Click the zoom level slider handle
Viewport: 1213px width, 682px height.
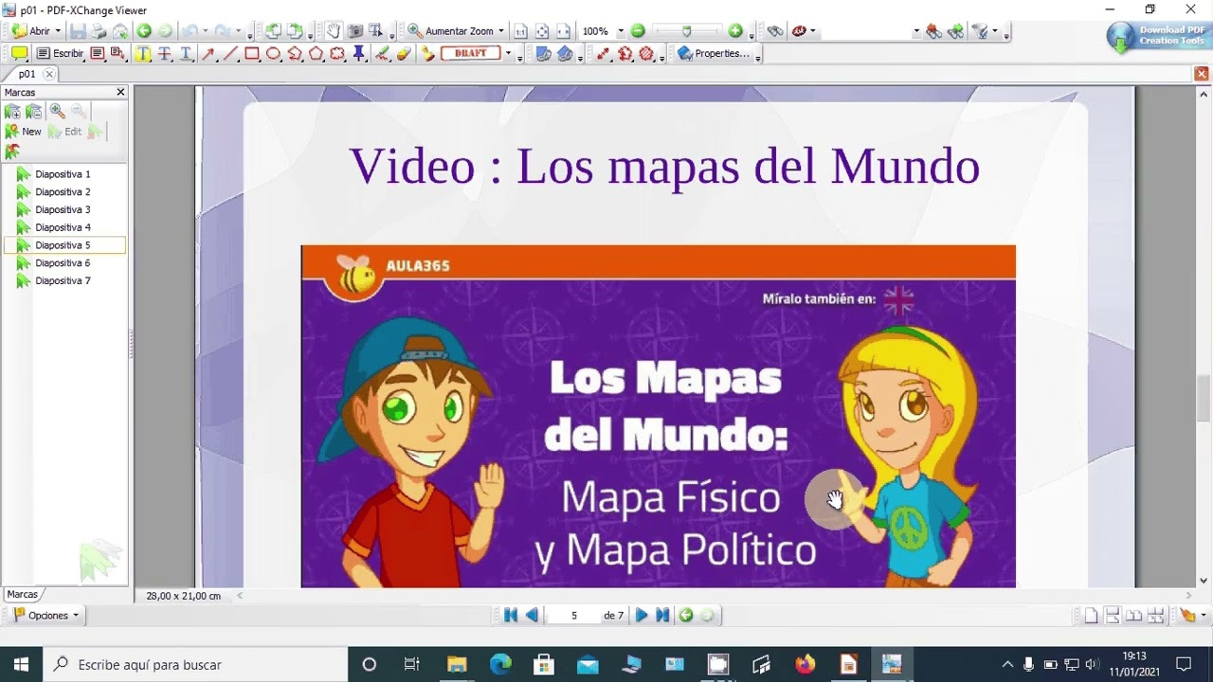(687, 31)
